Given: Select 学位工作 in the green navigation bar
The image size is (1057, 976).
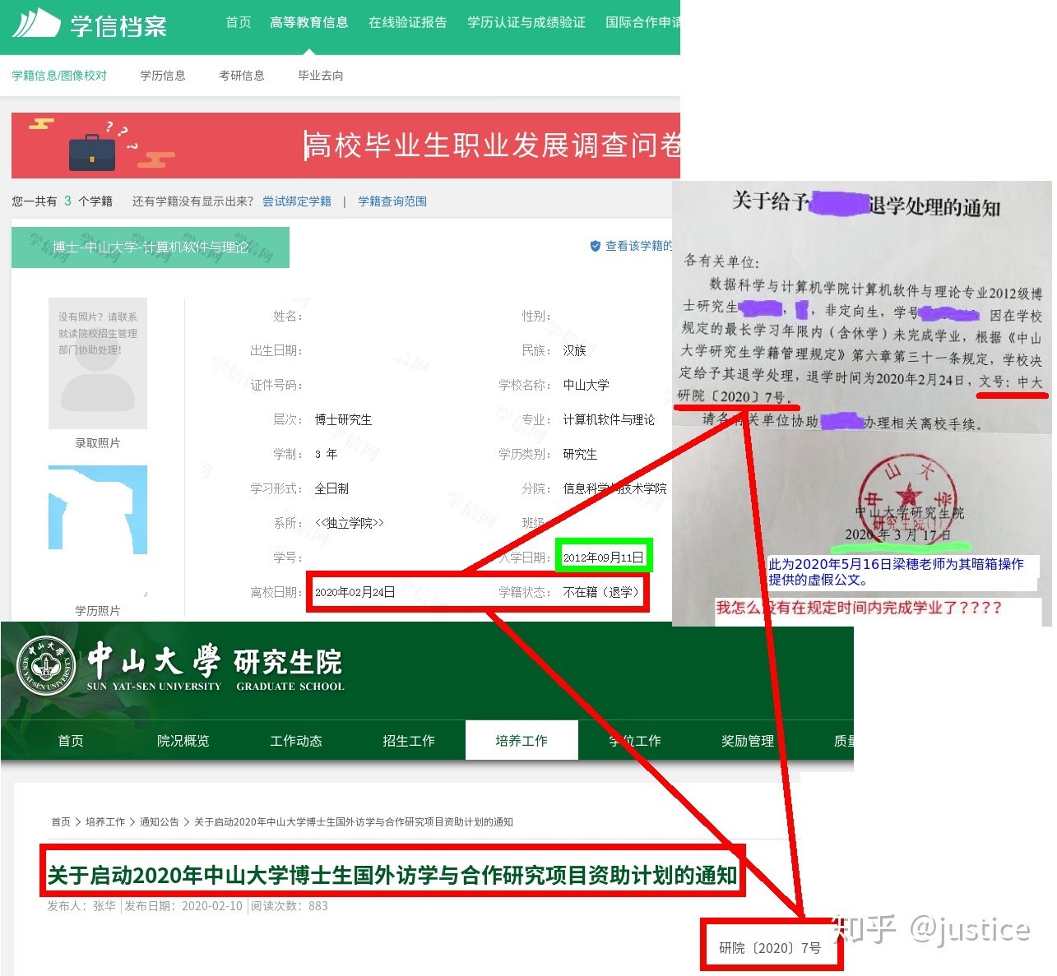Looking at the screenshot, I should 634,740.
